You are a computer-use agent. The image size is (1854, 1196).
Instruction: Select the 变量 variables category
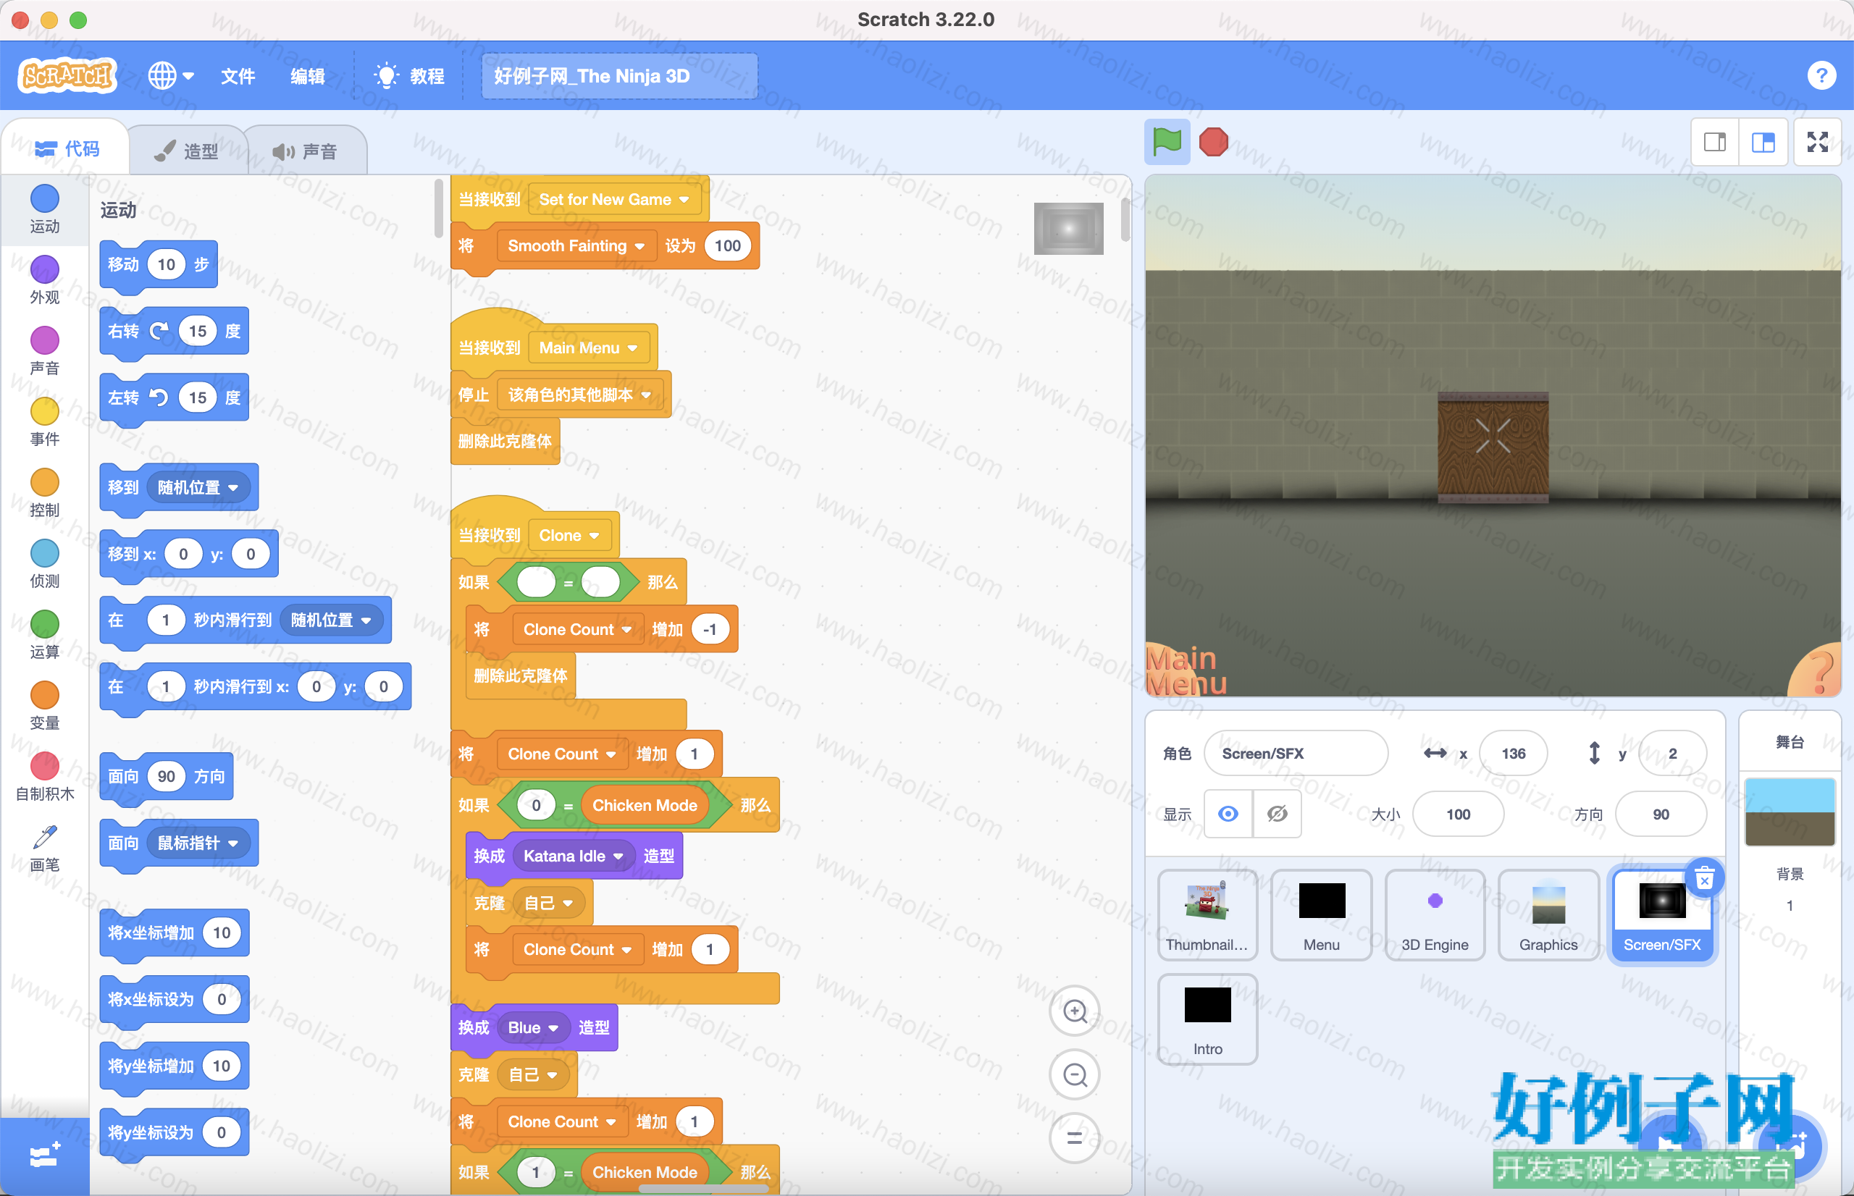coord(44,706)
